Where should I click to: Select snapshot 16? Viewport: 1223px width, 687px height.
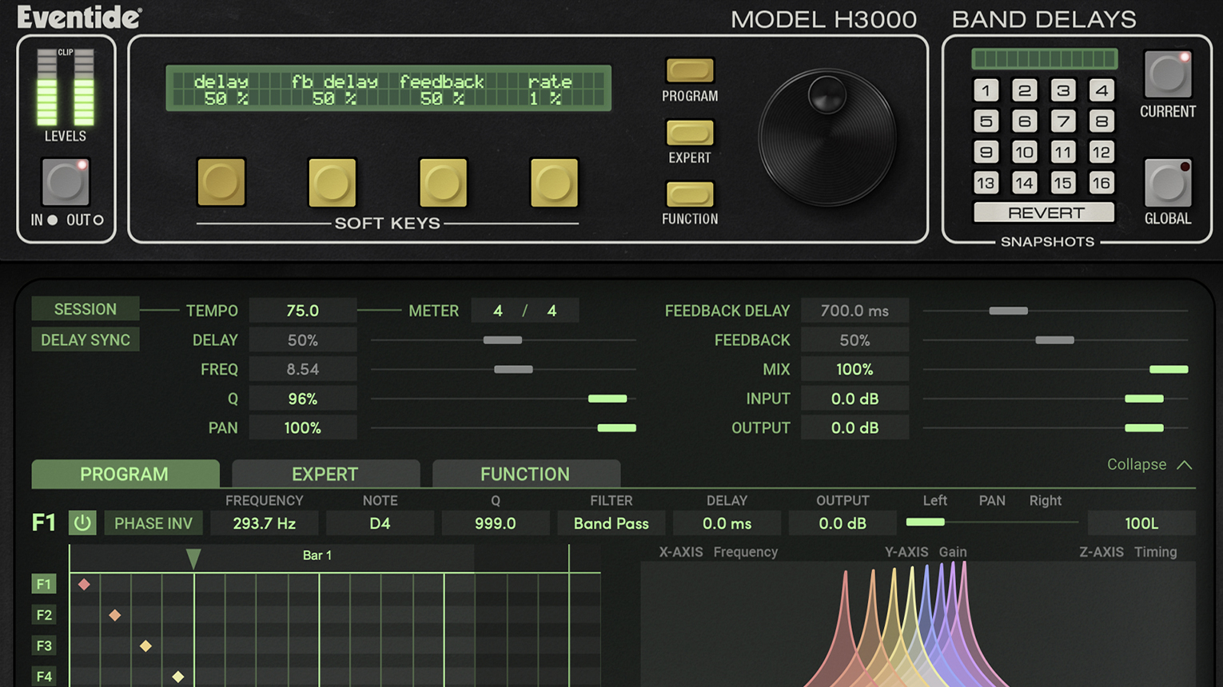pyautogui.click(x=1101, y=182)
